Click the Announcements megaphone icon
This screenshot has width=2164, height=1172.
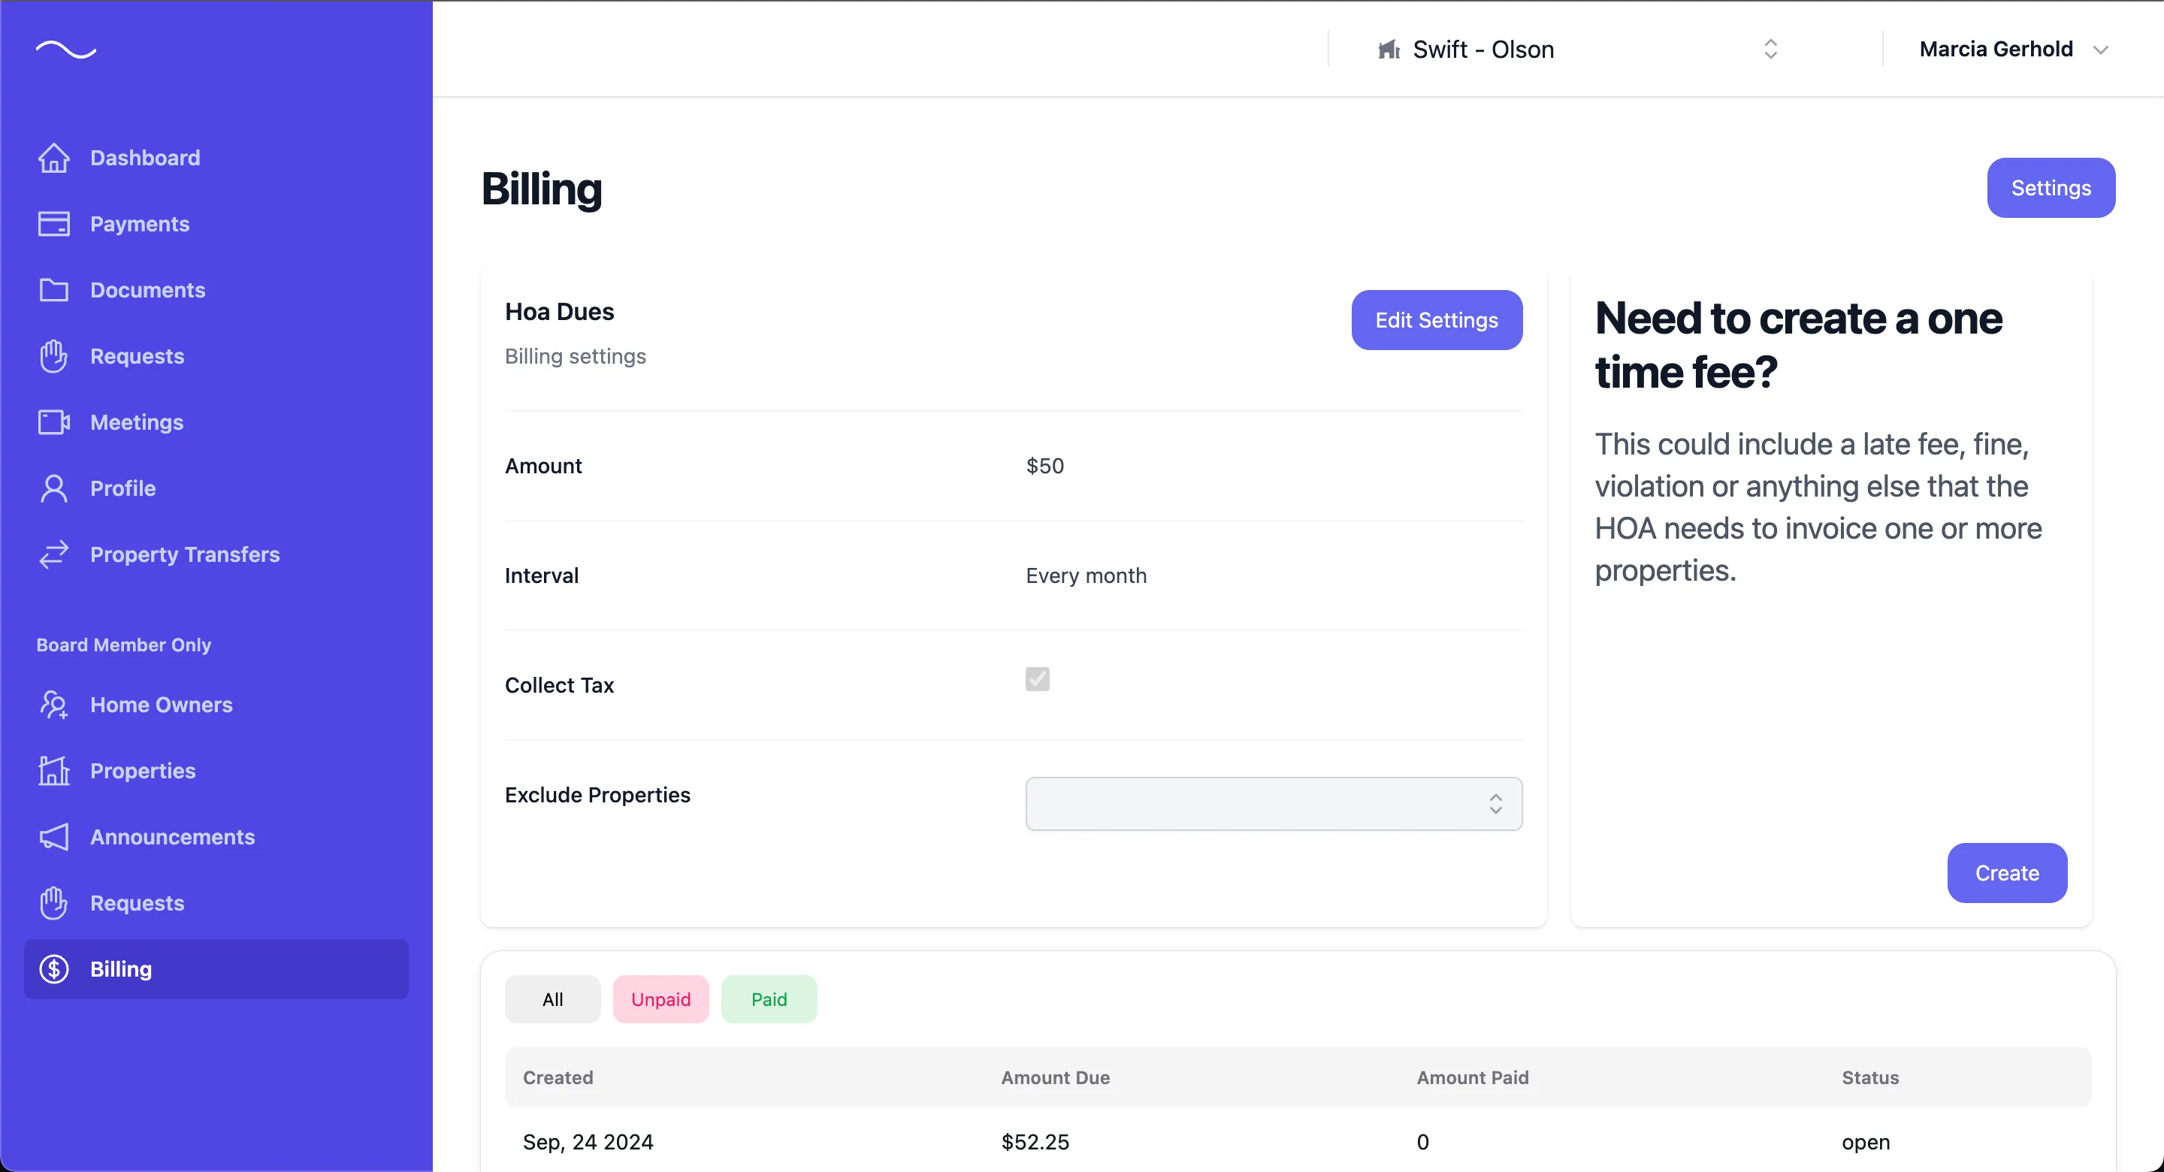54,837
